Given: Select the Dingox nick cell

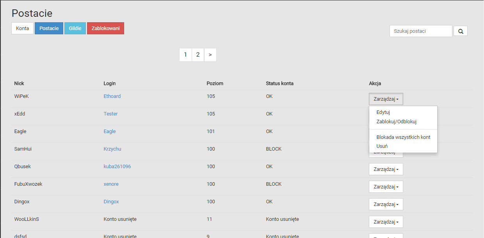Looking at the screenshot, I should click(x=22, y=202).
